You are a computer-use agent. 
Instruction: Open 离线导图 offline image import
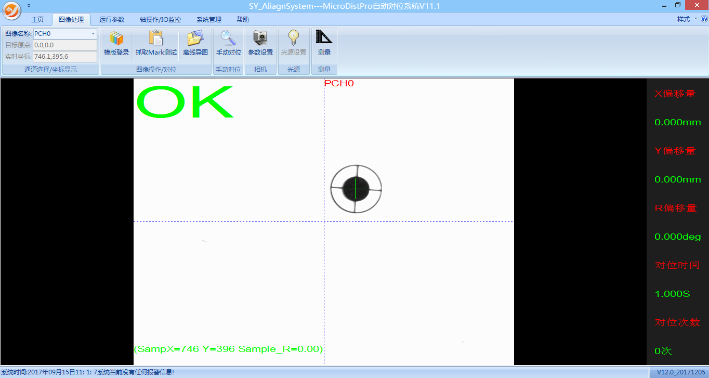[x=195, y=44]
